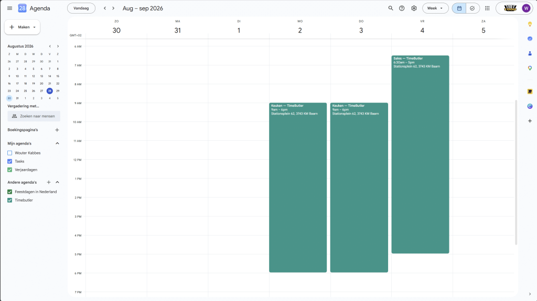
Task: Click the Aug – sep 2026 date range heading
Action: (143, 8)
